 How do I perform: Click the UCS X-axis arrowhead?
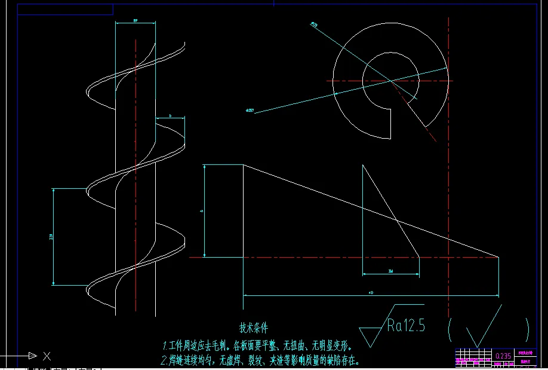pos(33,356)
